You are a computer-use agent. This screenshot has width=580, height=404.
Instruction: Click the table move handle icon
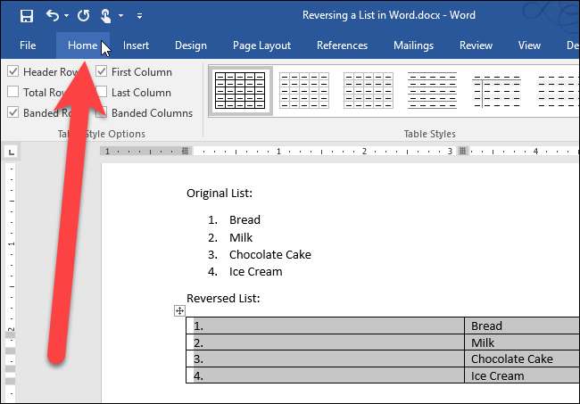pos(179,310)
